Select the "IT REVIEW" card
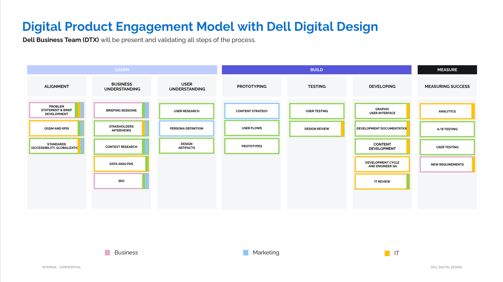The height and width of the screenshot is (282, 503). click(382, 182)
